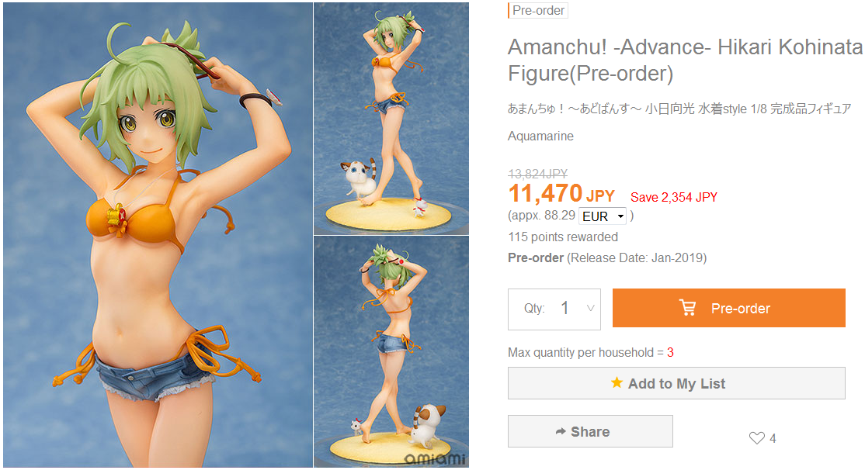Screen dimensions: 865x470
Task: Open the Aquamarine manufacturer link
Action: pyautogui.click(x=540, y=136)
